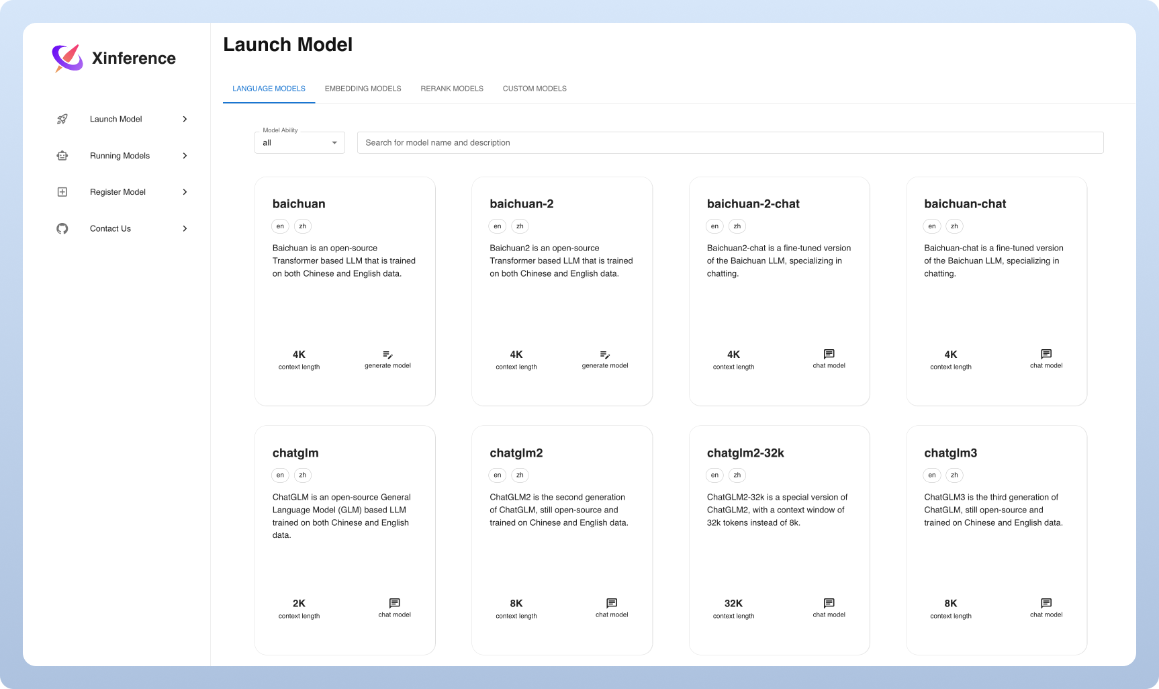This screenshot has height=689, width=1159.
Task: Click the chat model icon on chatglm2-32k card
Action: [829, 603]
